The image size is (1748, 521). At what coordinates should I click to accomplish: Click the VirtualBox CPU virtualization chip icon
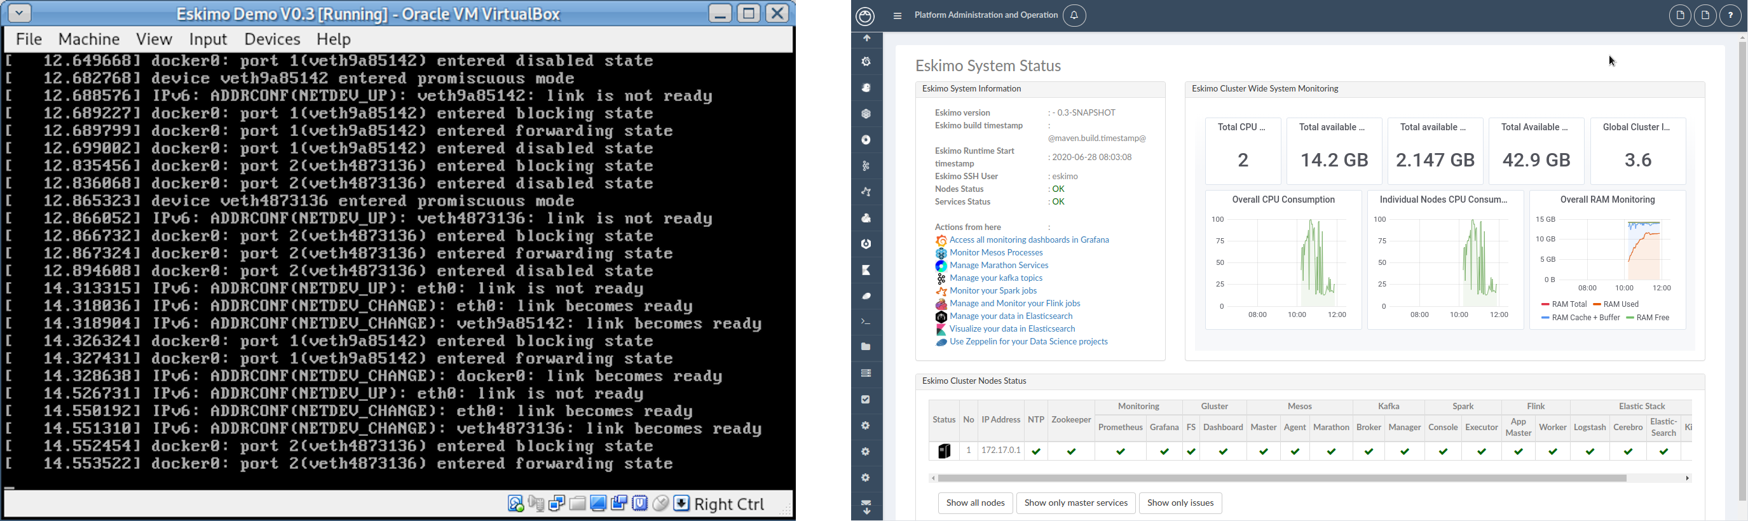pyautogui.click(x=640, y=503)
